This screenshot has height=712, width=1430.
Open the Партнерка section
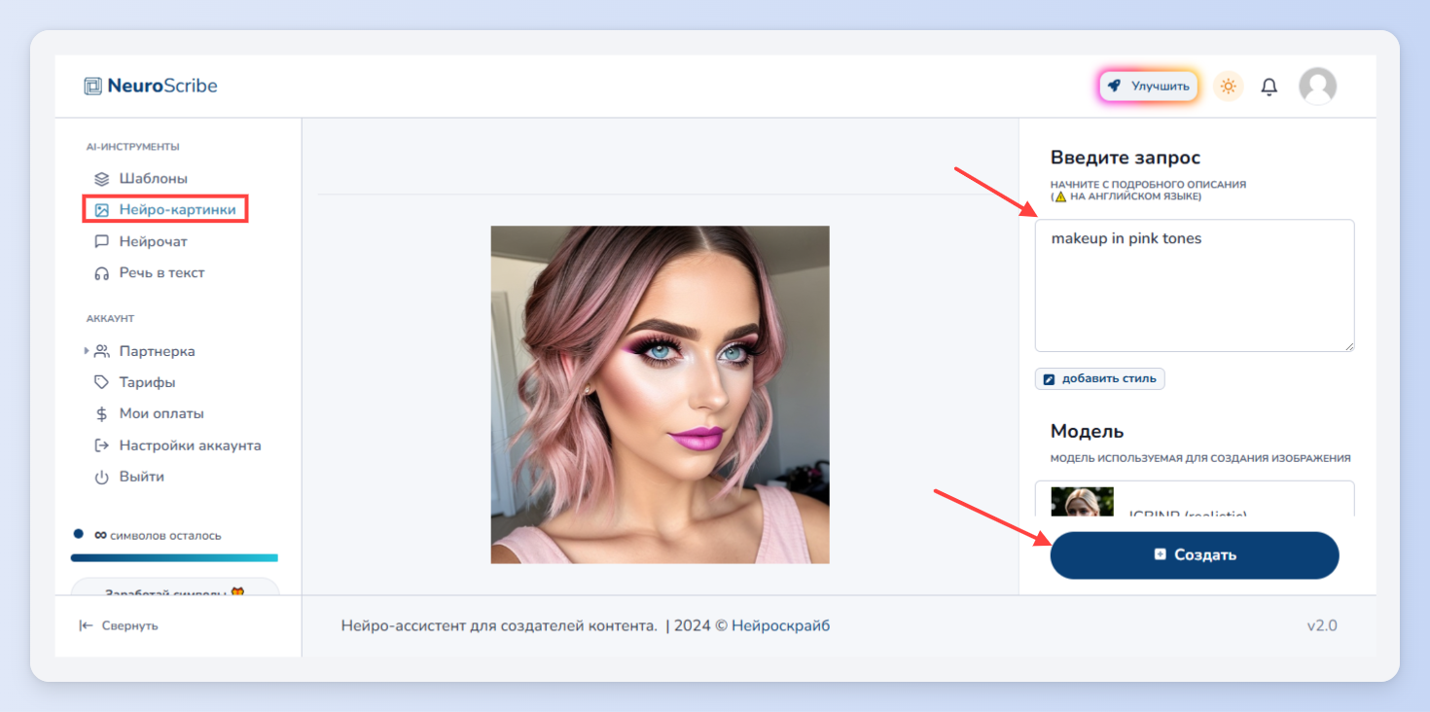pyautogui.click(x=157, y=351)
